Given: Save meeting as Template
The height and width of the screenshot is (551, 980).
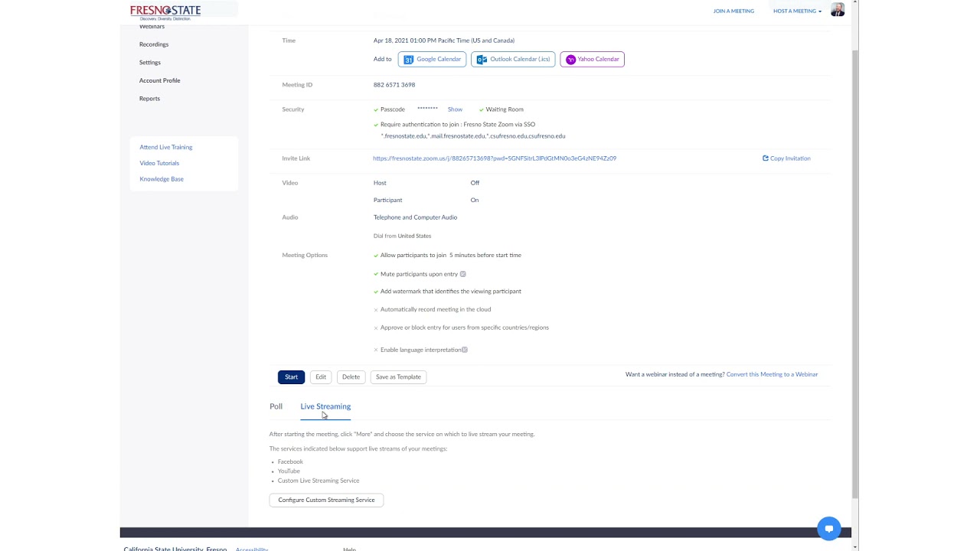Looking at the screenshot, I should coord(398,377).
